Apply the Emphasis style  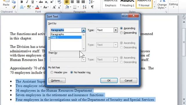point(110,4)
